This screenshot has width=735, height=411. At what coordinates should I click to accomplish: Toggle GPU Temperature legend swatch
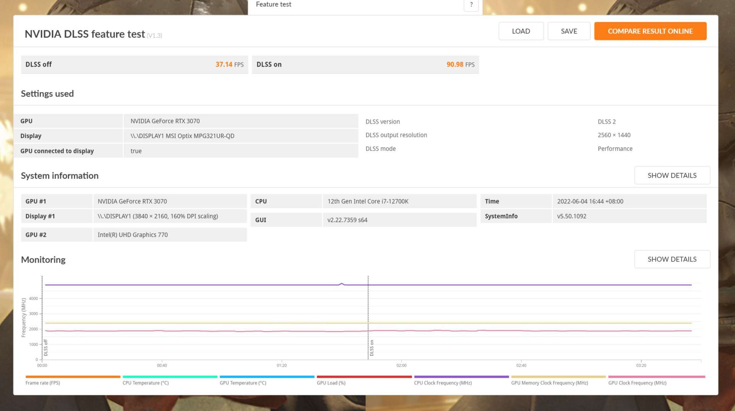point(267,377)
